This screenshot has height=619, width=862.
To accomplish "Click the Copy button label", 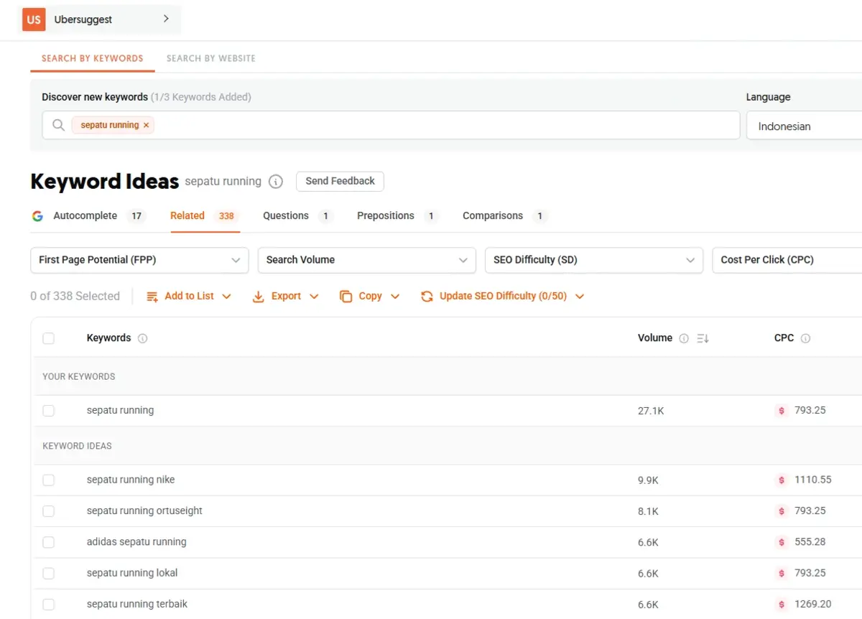I will (x=370, y=296).
